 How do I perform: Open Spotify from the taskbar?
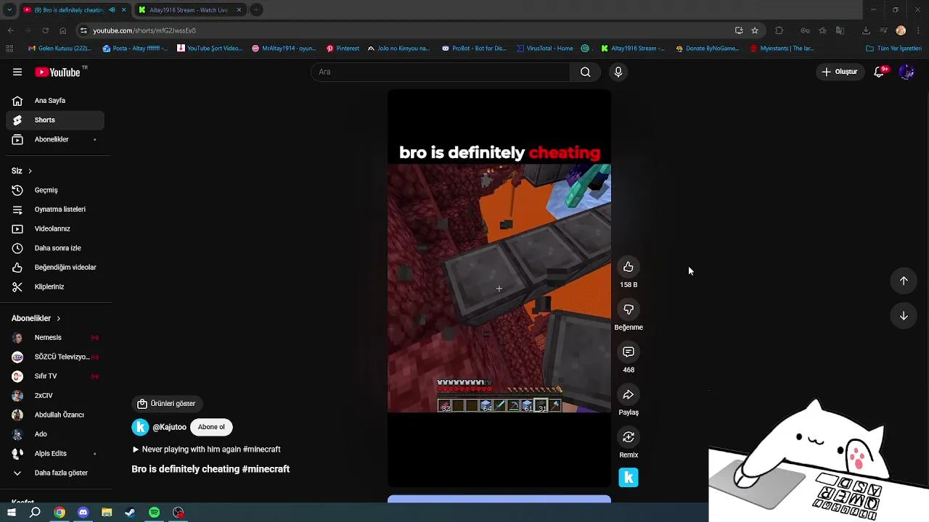click(x=154, y=513)
